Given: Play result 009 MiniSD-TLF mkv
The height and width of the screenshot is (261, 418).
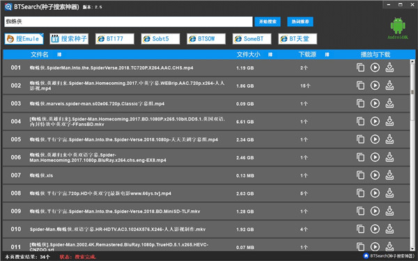Looking at the screenshot, I should click(x=375, y=211).
